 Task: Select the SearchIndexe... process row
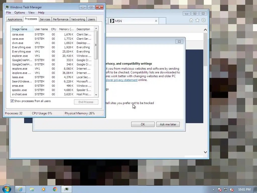[52, 81]
